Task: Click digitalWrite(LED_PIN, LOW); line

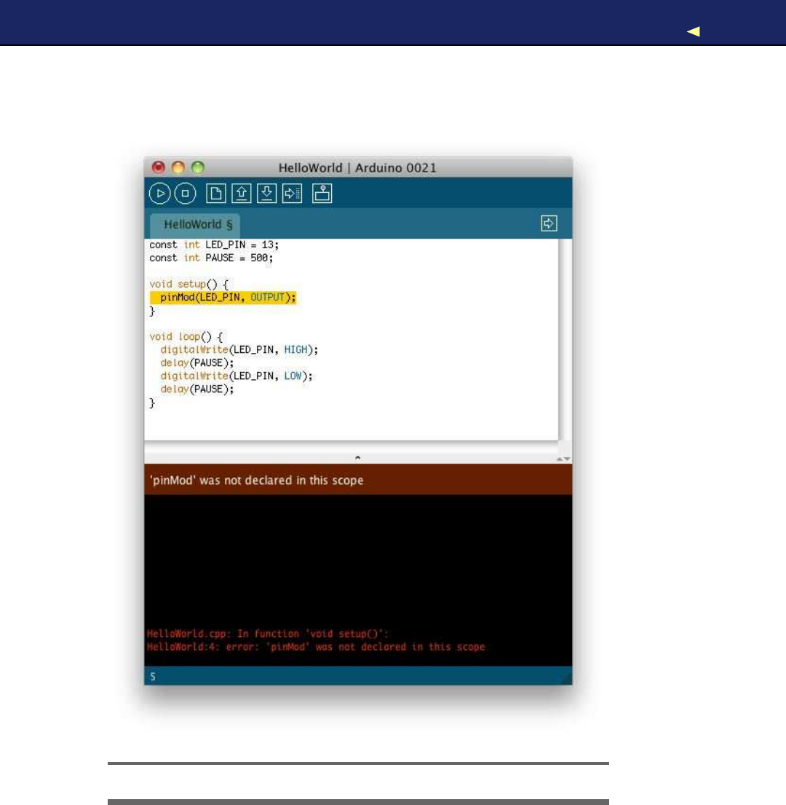Action: tap(236, 376)
